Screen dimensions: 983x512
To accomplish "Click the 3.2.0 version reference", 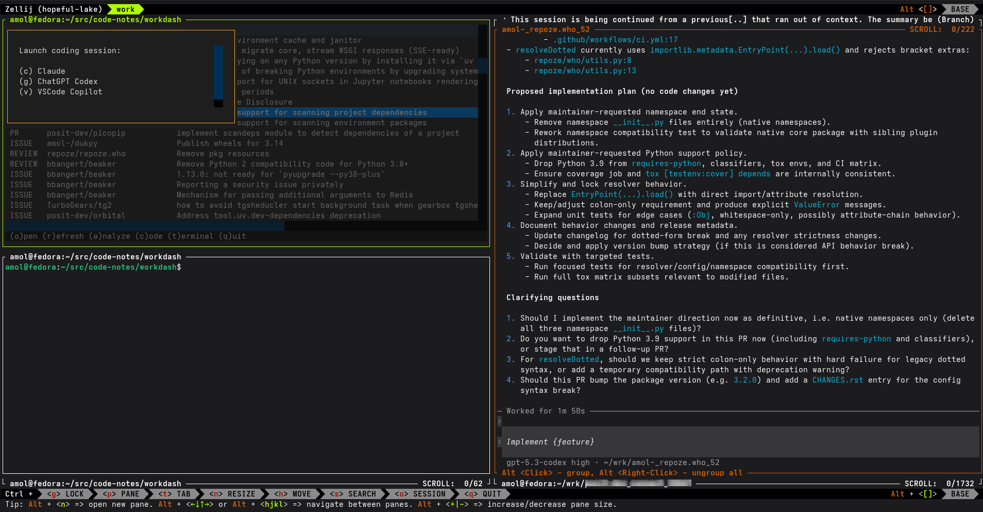I will click(745, 380).
